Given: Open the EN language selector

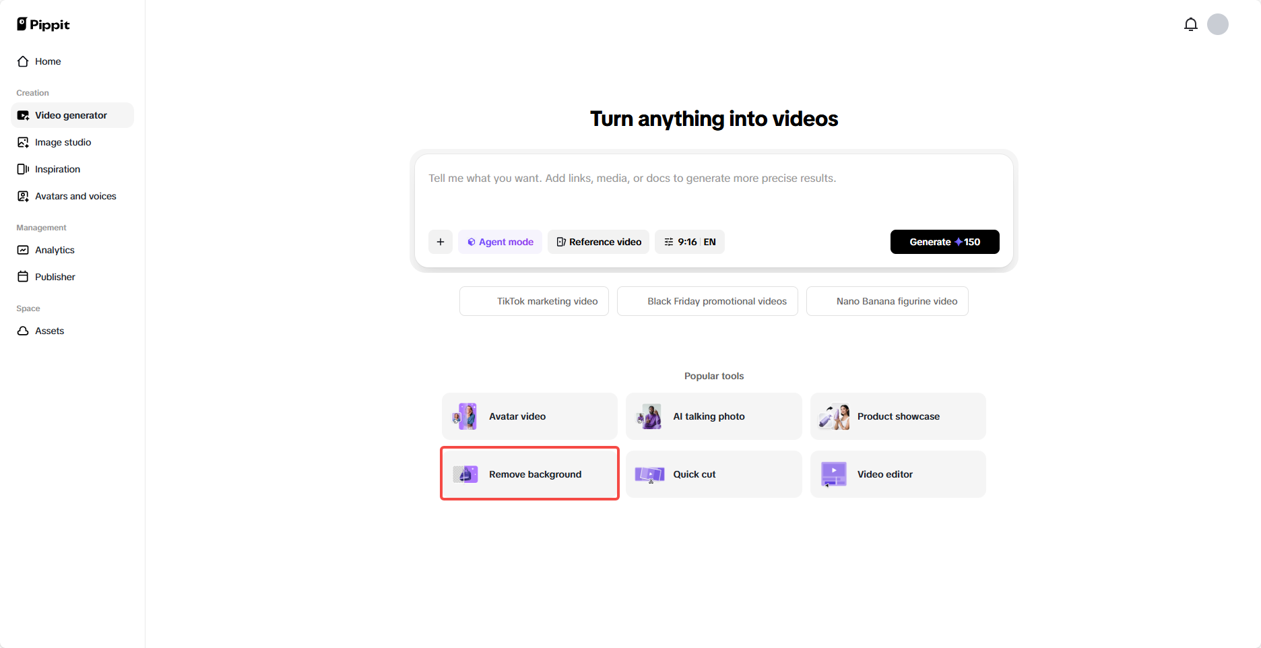Looking at the screenshot, I should [x=709, y=241].
